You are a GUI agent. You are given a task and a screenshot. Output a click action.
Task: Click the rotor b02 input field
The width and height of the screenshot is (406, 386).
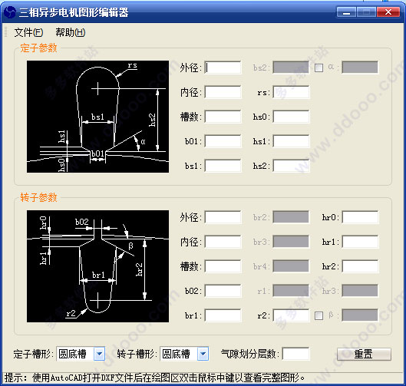point(223,291)
